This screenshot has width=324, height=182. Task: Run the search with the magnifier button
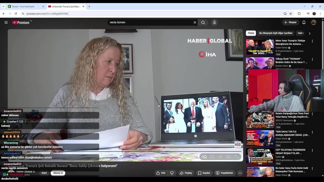(x=203, y=22)
